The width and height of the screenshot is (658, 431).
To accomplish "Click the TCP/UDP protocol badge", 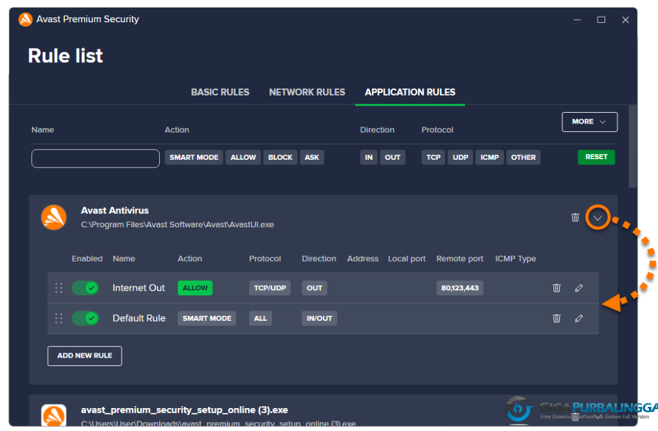I will point(270,288).
